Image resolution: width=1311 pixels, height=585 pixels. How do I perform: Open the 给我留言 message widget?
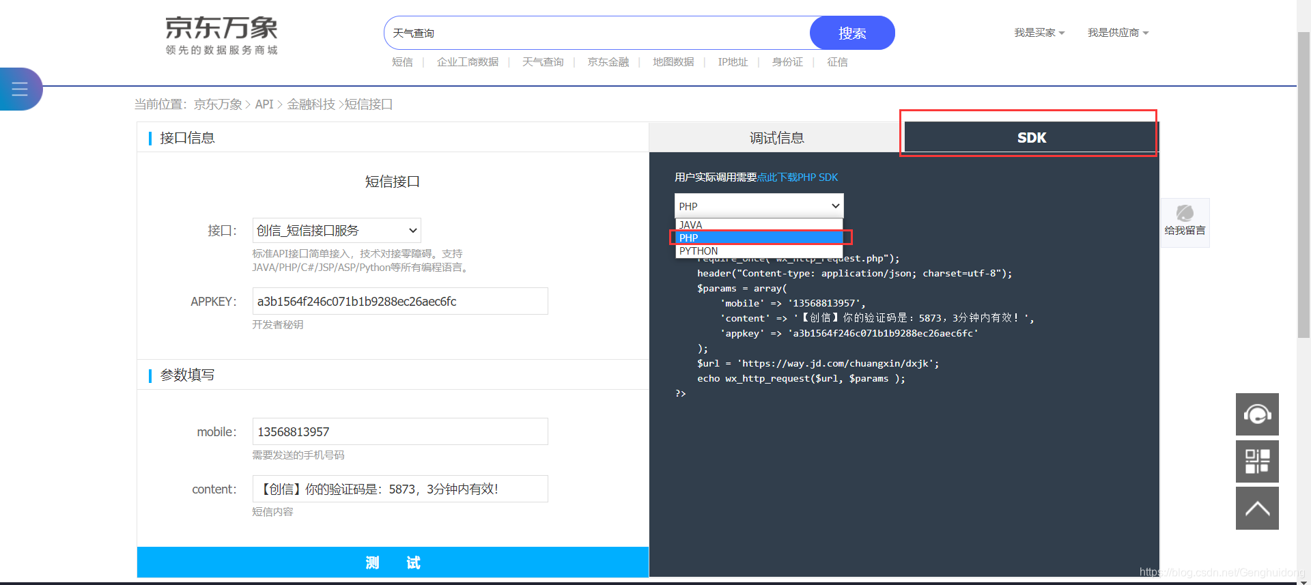[x=1185, y=223]
